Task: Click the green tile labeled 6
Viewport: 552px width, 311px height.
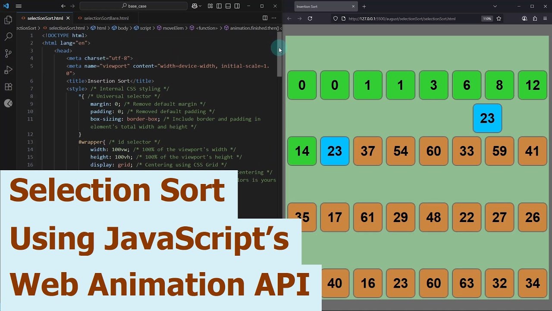Action: coord(467,85)
